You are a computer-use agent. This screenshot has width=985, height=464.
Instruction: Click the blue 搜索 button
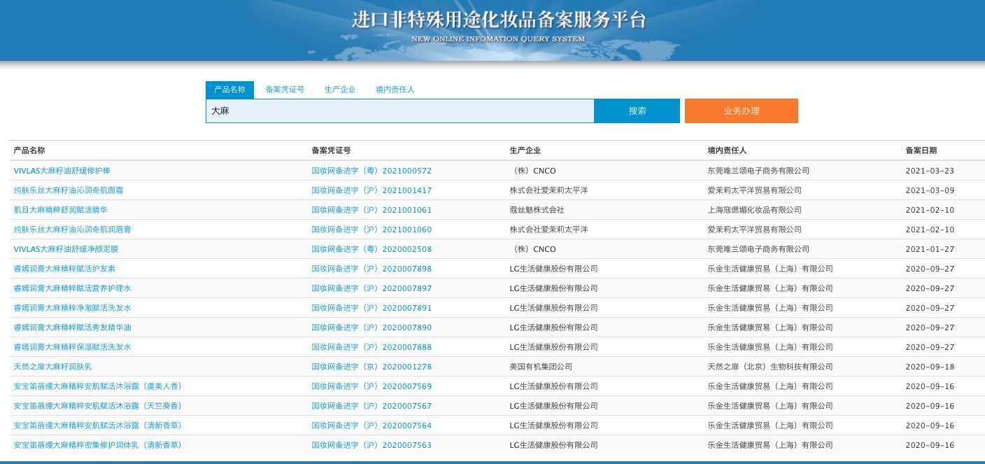(637, 111)
